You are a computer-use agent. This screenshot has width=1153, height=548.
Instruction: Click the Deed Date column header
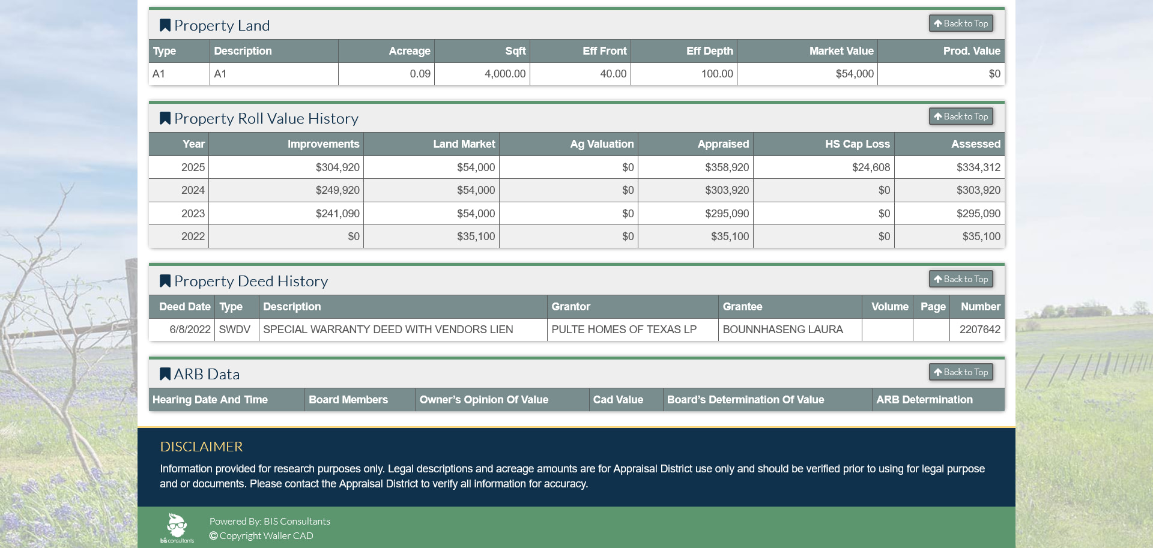coord(182,307)
